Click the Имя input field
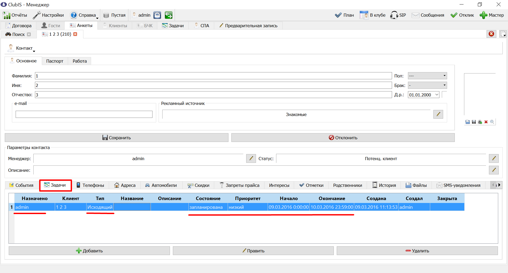508x273 pixels. (x=213, y=85)
